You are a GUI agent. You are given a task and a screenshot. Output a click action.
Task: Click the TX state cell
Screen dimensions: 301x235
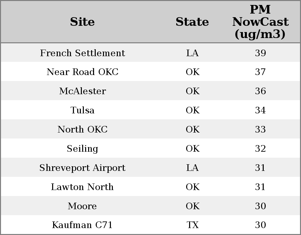click(x=192, y=225)
